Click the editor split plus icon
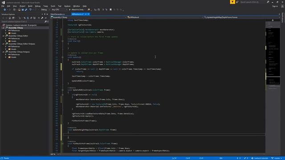 click(x=273, y=20)
